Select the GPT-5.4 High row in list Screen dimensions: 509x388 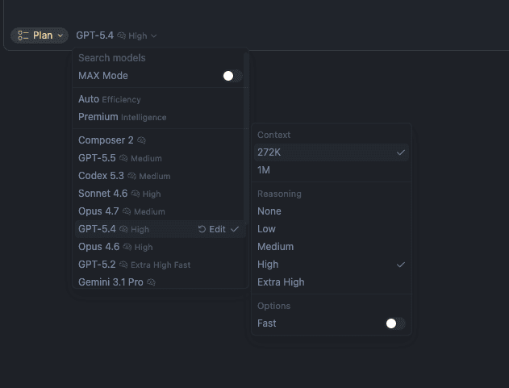click(160, 229)
